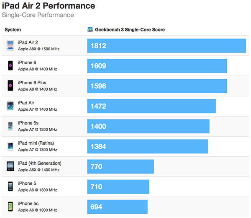Open the iPhone 6 Plus system link

coord(32,83)
